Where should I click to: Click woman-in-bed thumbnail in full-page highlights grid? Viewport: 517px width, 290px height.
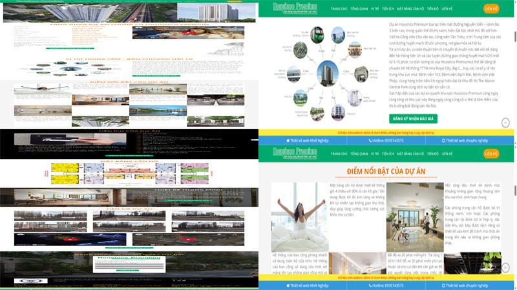click(x=43, y=89)
